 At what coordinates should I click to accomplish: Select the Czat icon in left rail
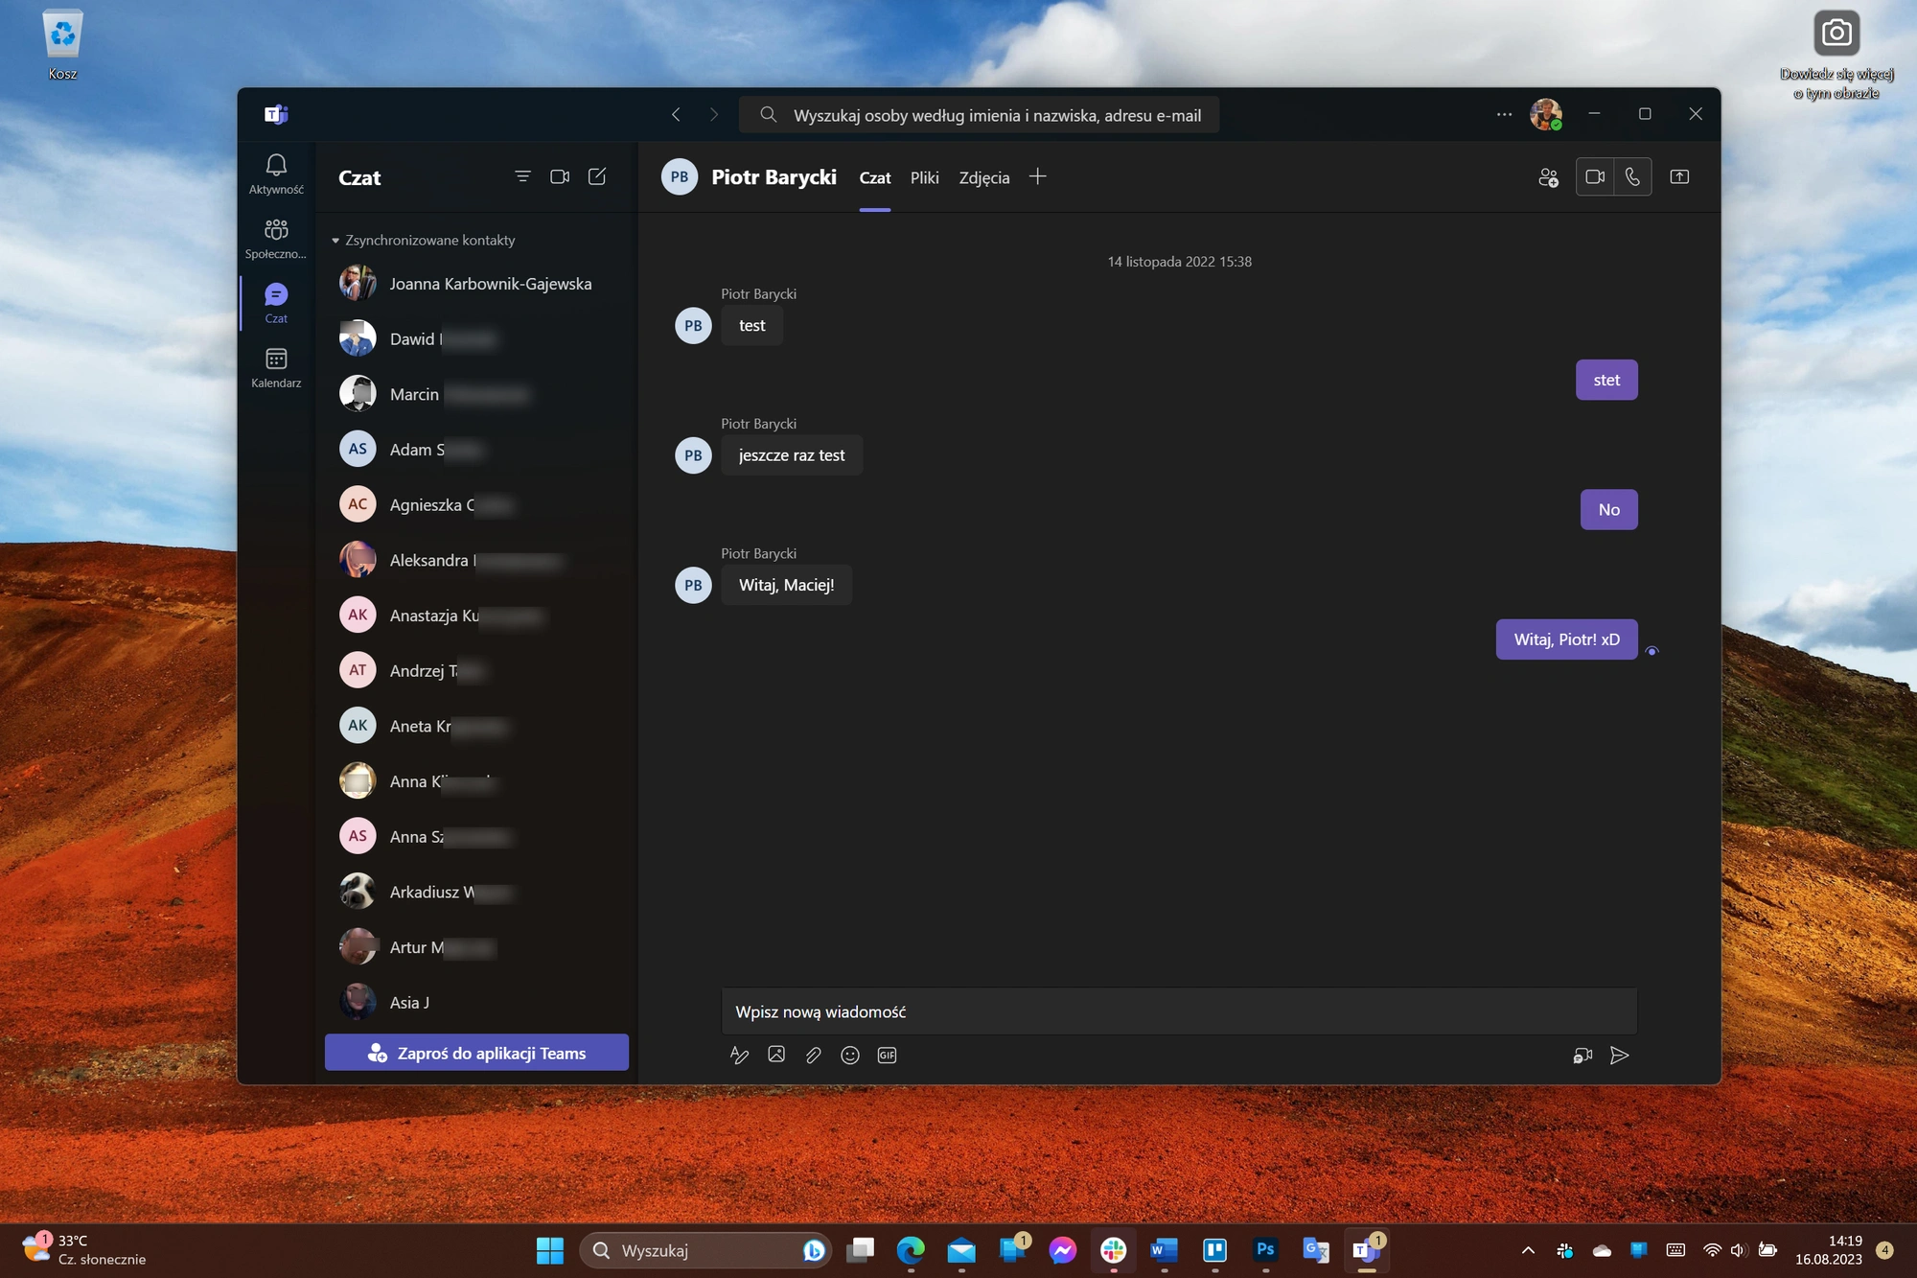pyautogui.click(x=276, y=303)
